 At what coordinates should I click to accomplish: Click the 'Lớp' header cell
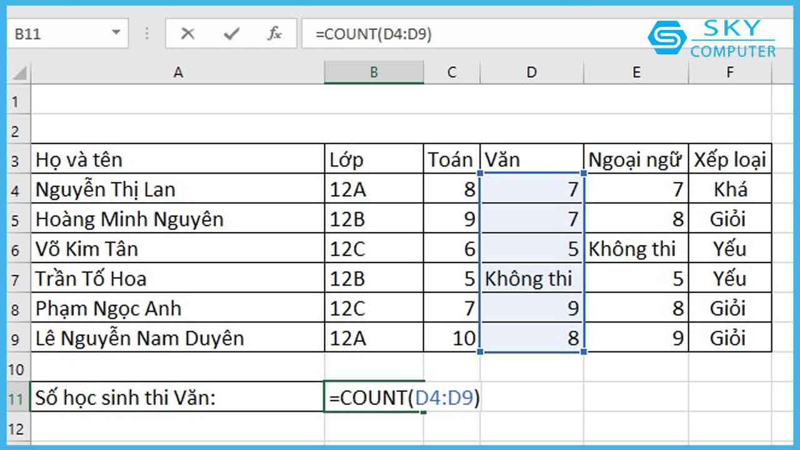point(374,160)
